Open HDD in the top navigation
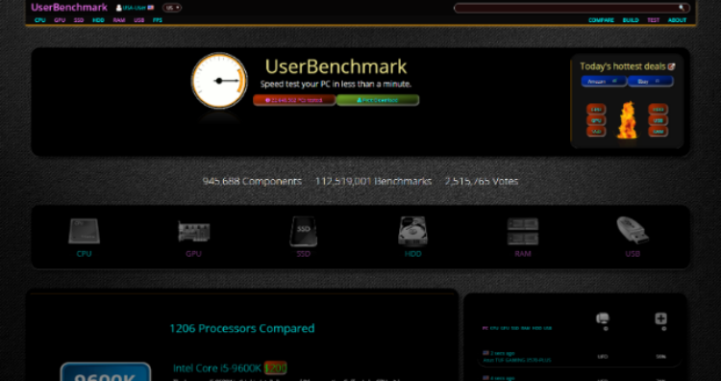The image size is (721, 381). point(98,20)
